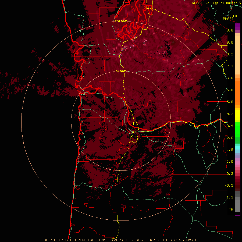Select the 4.2 value on the legend
This screenshot has height=242, width=242.
[x=230, y=114]
